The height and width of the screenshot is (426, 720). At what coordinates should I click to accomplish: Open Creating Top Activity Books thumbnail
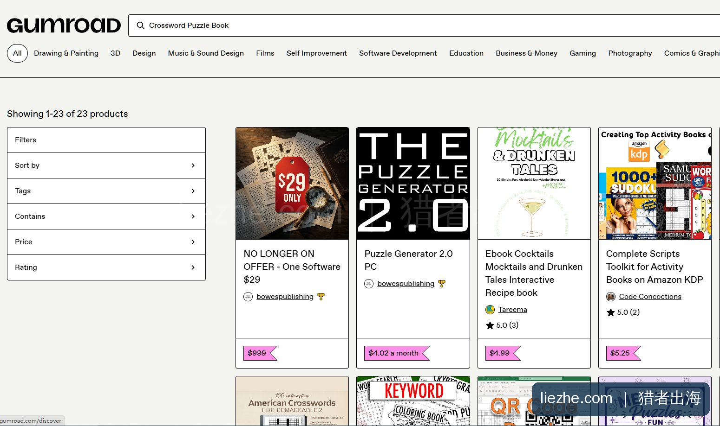coord(655,184)
